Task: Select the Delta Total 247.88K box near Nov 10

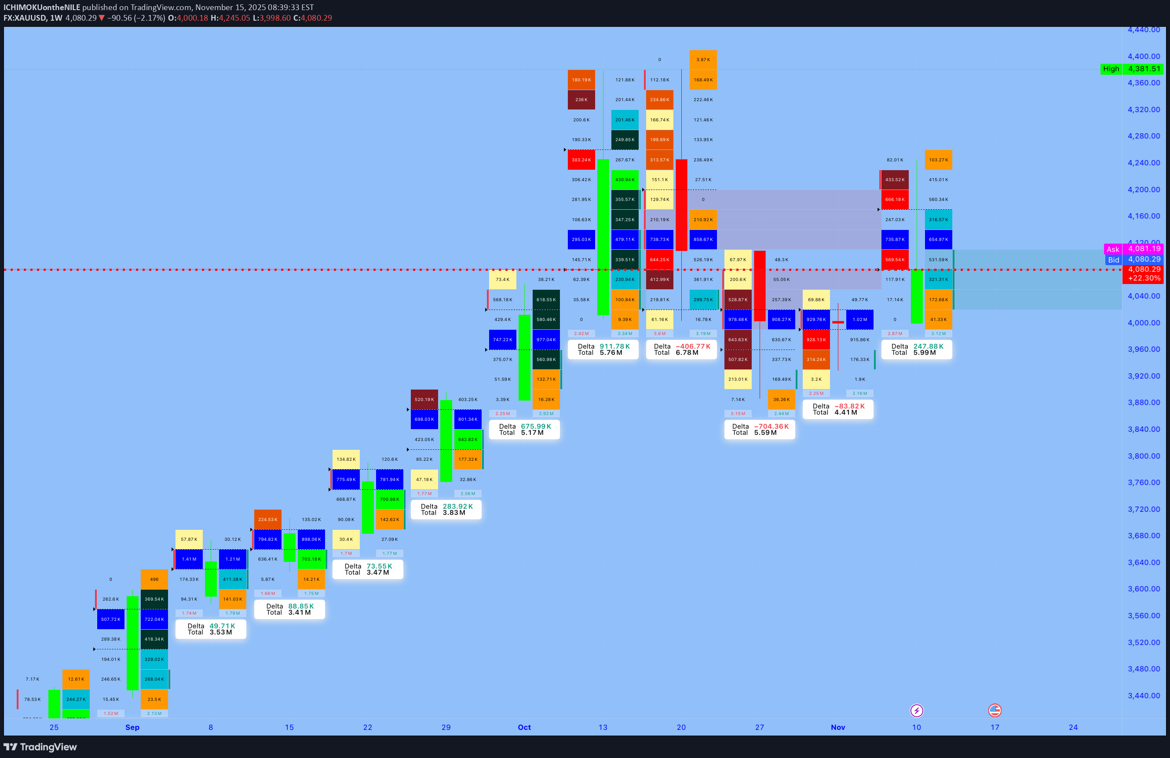Action: tap(916, 349)
